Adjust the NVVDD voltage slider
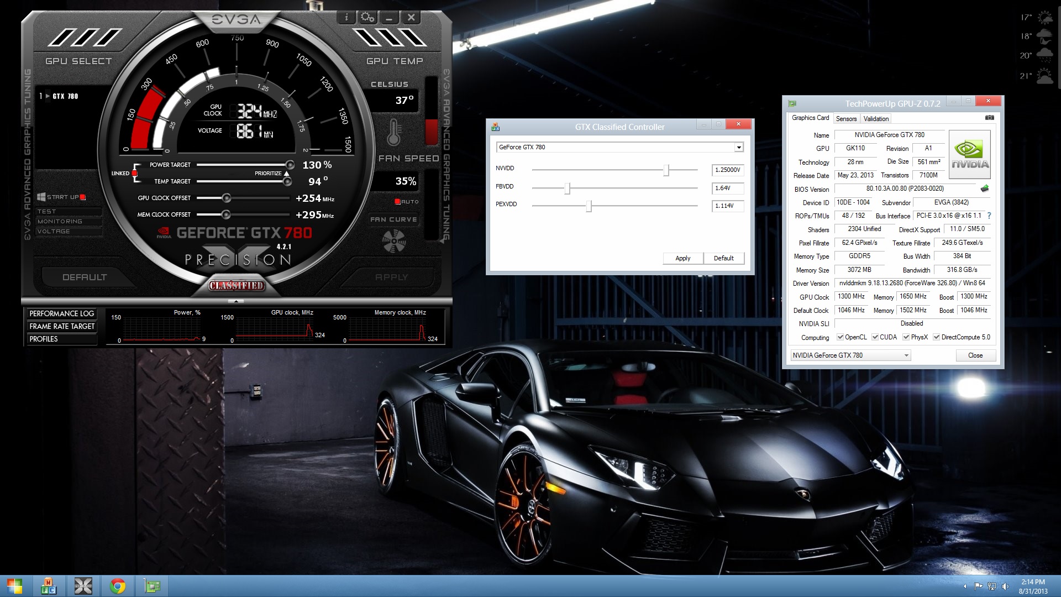Screen dimensions: 1061x597 (x=666, y=170)
